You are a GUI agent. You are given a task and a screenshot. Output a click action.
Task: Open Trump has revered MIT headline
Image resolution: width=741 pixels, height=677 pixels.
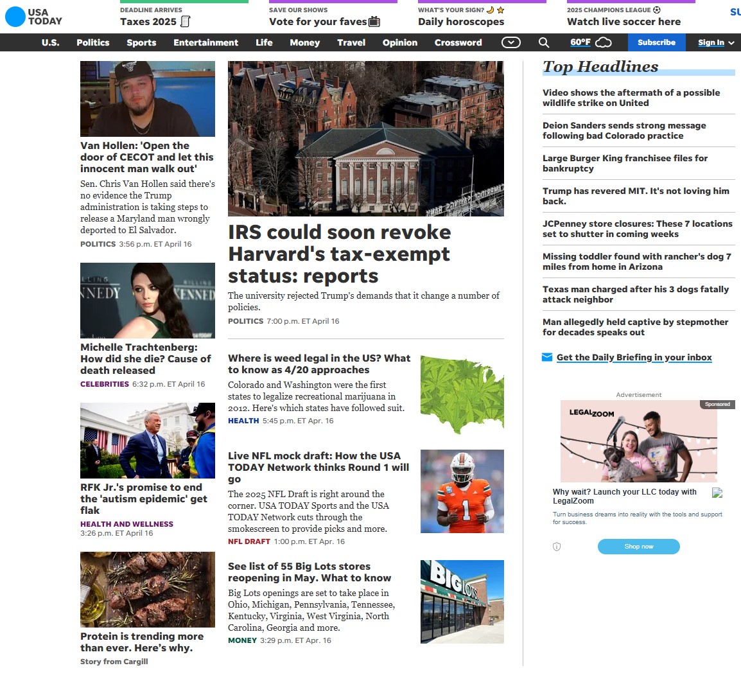tap(636, 196)
